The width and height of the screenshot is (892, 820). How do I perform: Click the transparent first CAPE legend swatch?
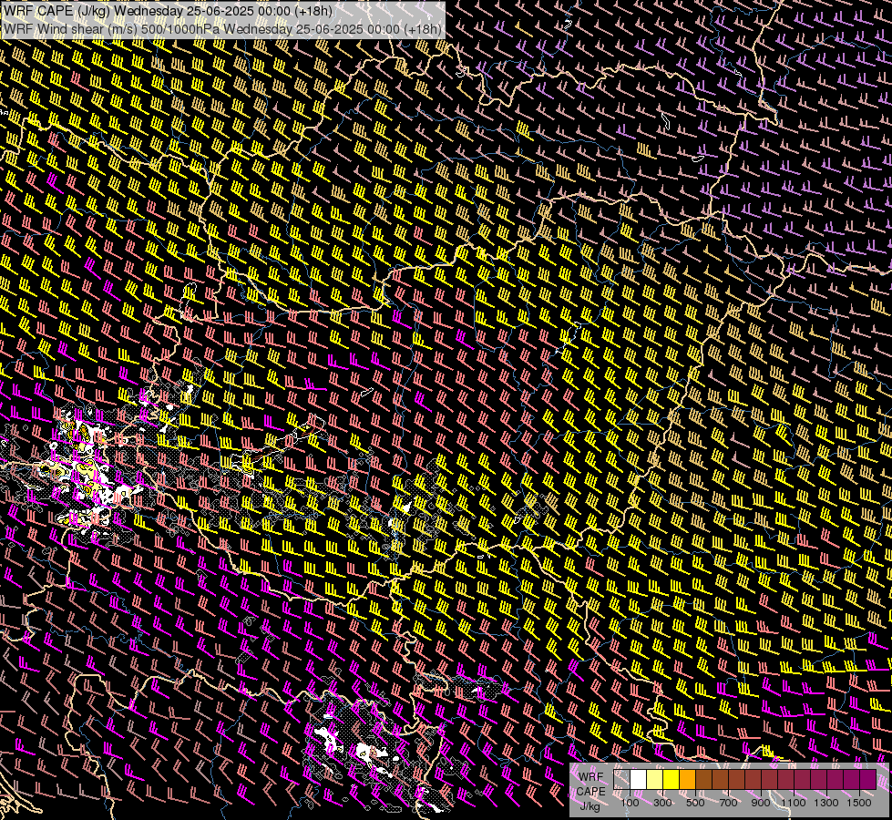[621, 779]
